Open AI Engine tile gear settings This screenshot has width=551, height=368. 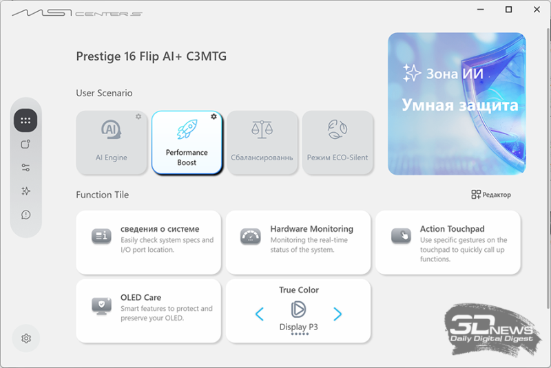[138, 116]
